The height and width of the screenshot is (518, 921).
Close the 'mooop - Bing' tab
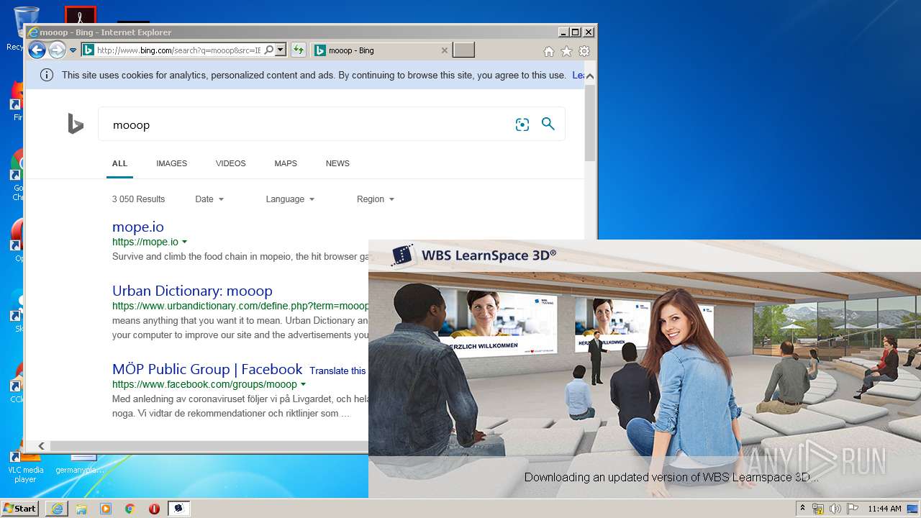(445, 50)
